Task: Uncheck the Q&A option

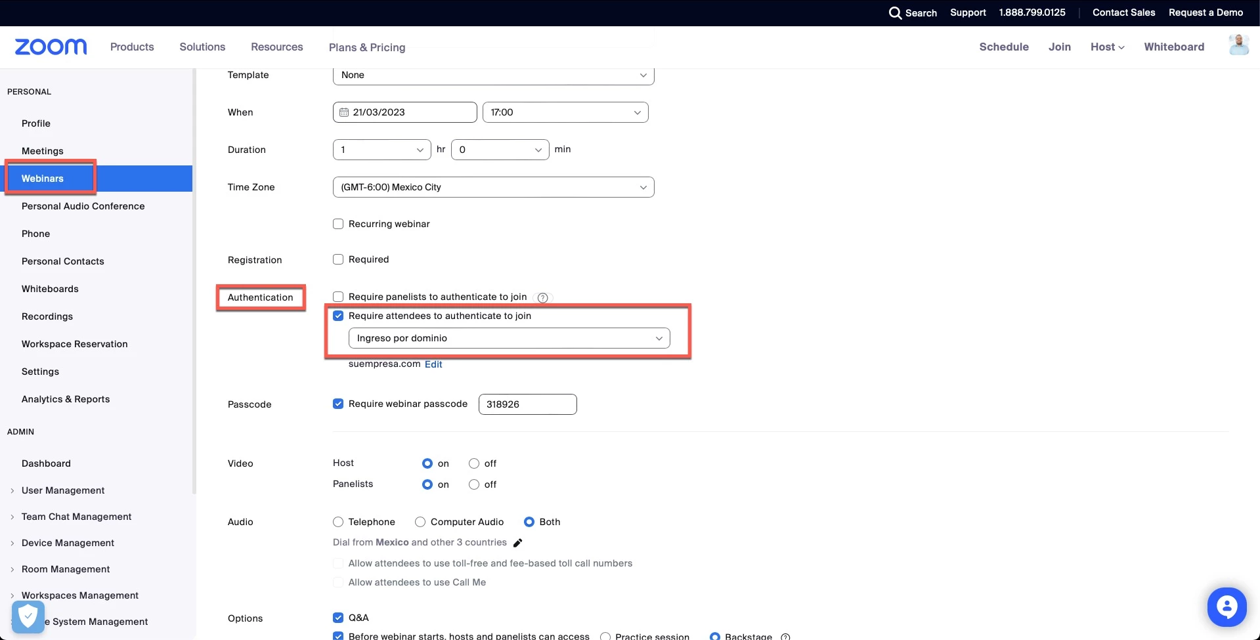Action: (x=338, y=618)
